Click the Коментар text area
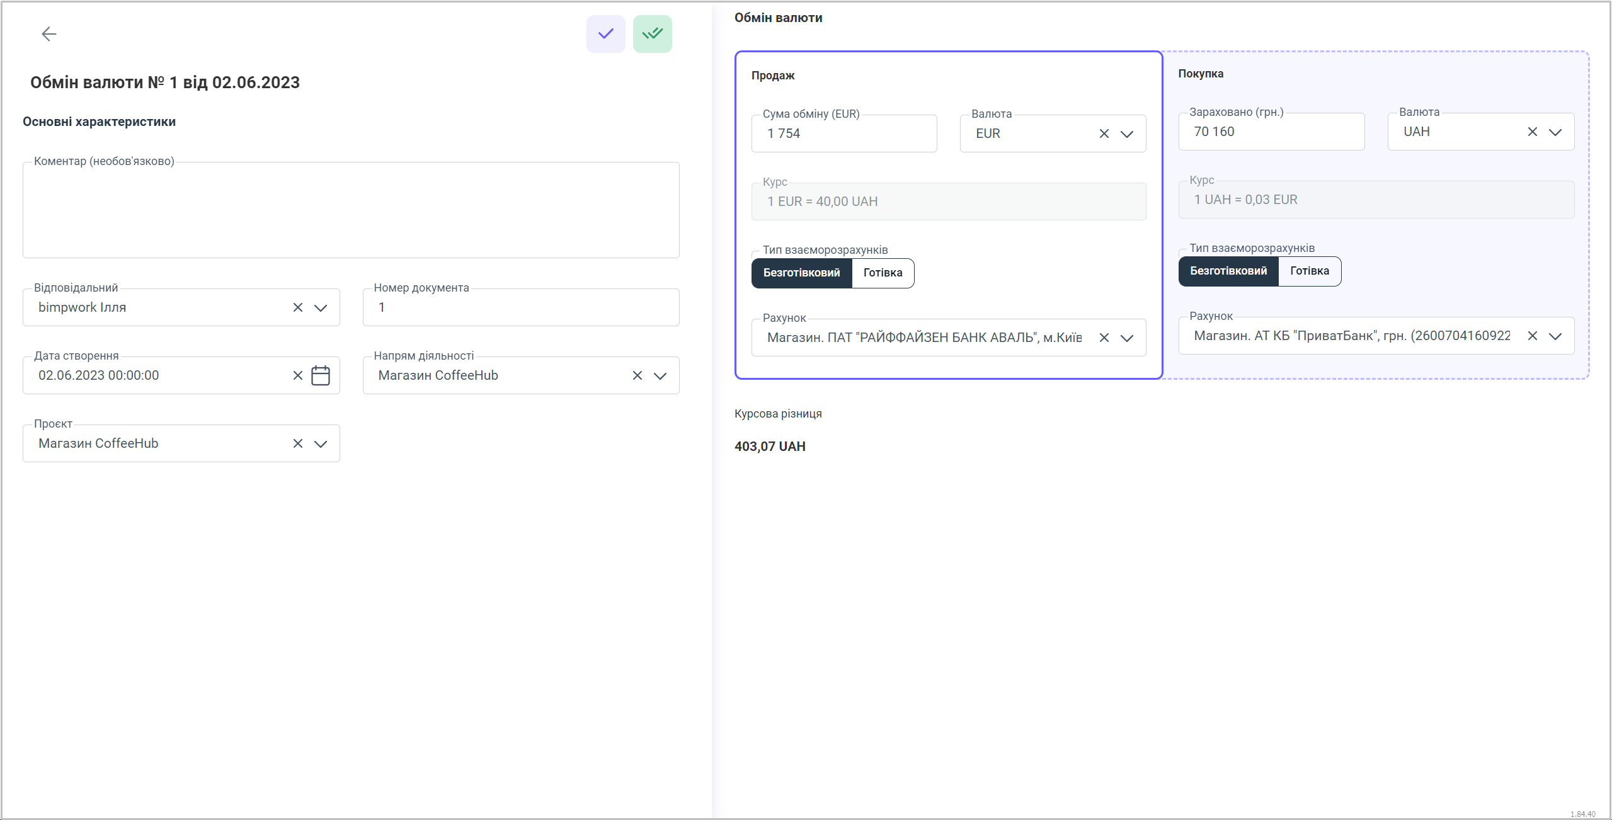Viewport: 1612px width, 820px height. click(x=351, y=211)
